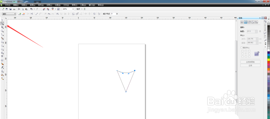Viewport: 270px width, 119px height.
Task: Click the 减少节点 value input field
Action: pyautogui.click(x=113, y=14)
